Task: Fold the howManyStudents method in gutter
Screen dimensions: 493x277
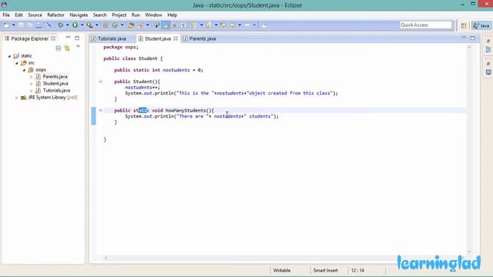Action: [x=101, y=111]
